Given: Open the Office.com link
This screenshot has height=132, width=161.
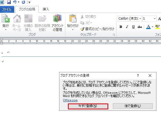Looking at the screenshot, I should tap(70, 100).
